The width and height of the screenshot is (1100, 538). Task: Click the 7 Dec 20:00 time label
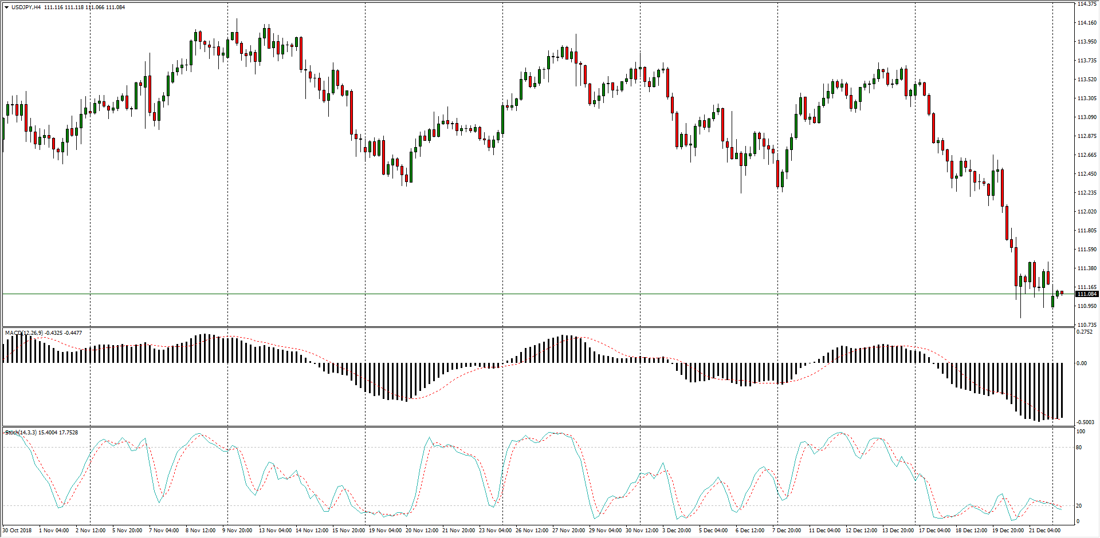tap(786, 531)
